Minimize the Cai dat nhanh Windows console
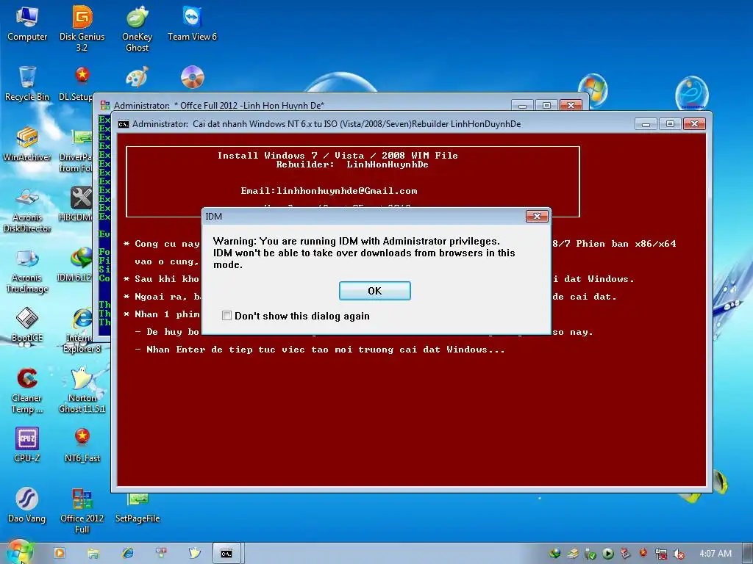Screen dimensions: 753x564 646,123
